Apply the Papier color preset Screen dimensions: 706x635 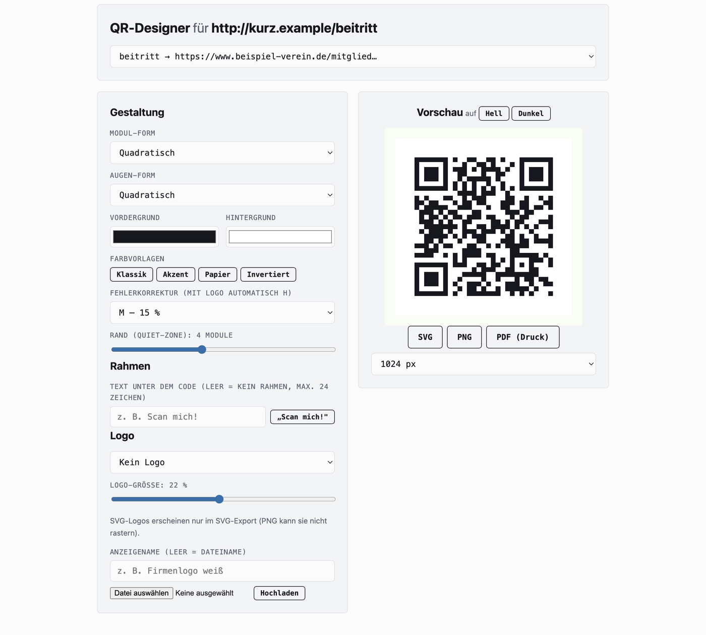tap(217, 275)
